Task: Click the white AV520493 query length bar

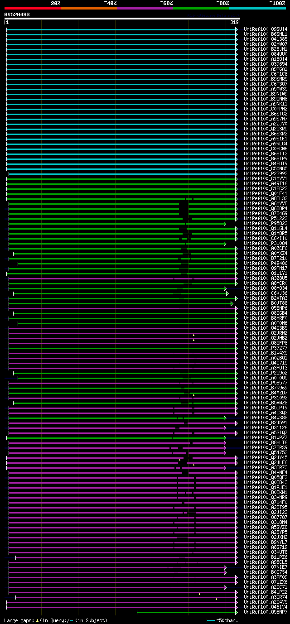Action: tap(122, 19)
